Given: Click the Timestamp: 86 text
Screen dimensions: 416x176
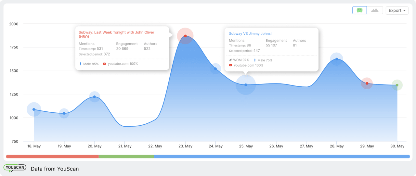Looking at the screenshot, I should (x=240, y=45).
